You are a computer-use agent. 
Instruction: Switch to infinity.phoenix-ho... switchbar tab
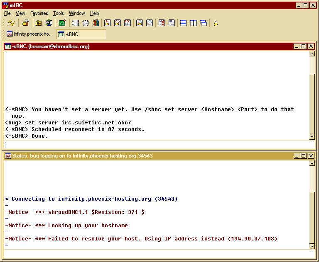30,34
